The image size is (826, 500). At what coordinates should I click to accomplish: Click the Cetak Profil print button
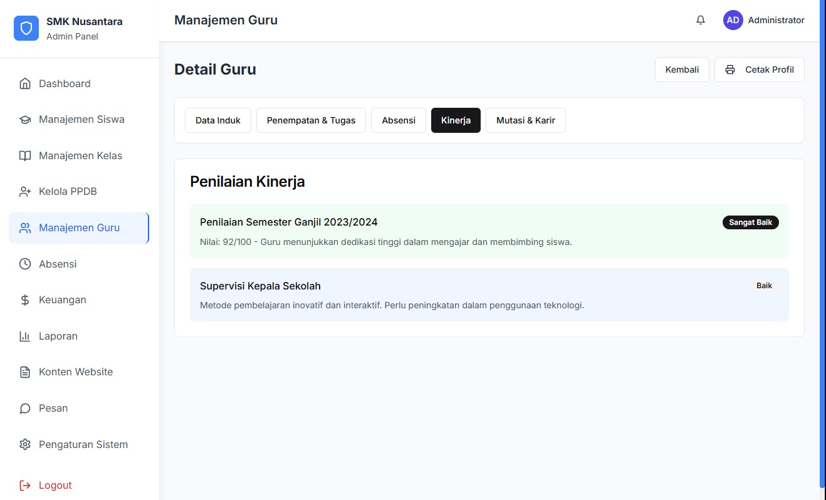point(759,70)
